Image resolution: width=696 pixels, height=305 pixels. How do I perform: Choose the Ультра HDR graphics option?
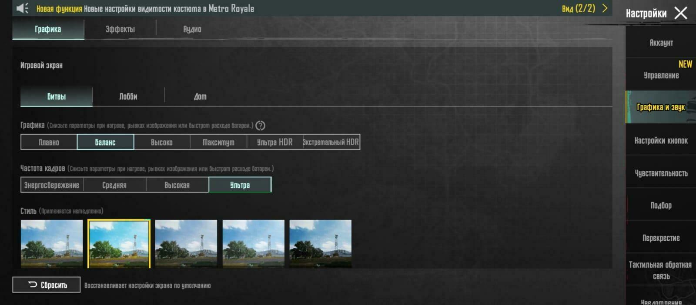click(x=275, y=142)
